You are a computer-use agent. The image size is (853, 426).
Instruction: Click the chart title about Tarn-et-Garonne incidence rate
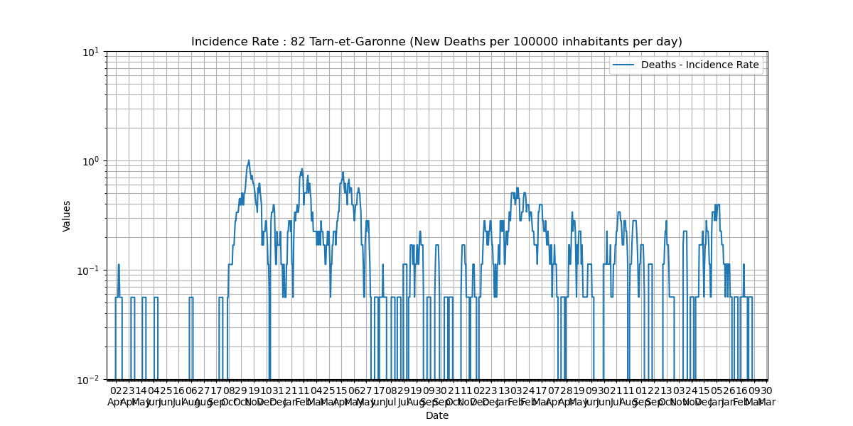pos(436,42)
